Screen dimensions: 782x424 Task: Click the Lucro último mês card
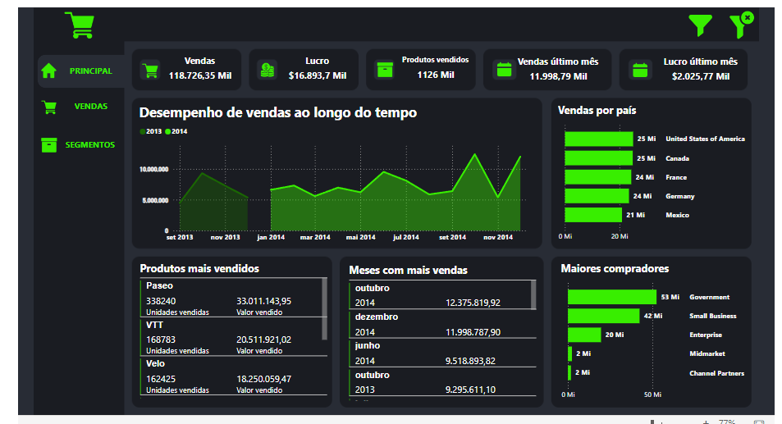[683, 69]
